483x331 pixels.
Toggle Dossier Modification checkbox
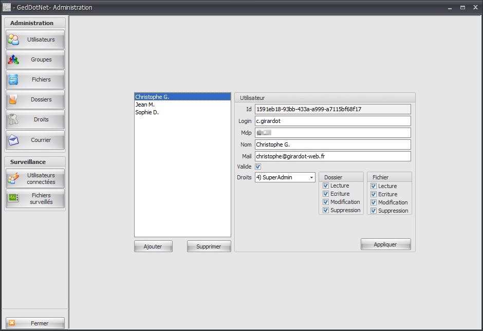[326, 202]
